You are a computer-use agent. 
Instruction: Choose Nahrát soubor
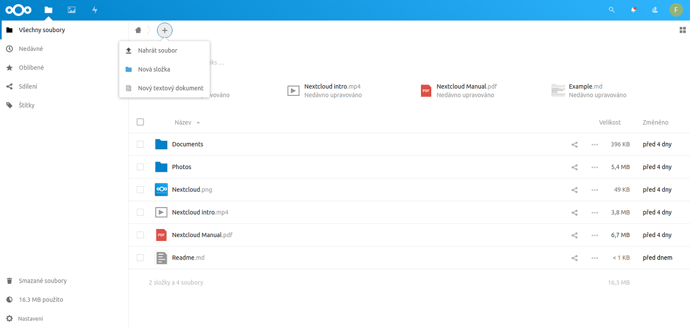pyautogui.click(x=164, y=50)
